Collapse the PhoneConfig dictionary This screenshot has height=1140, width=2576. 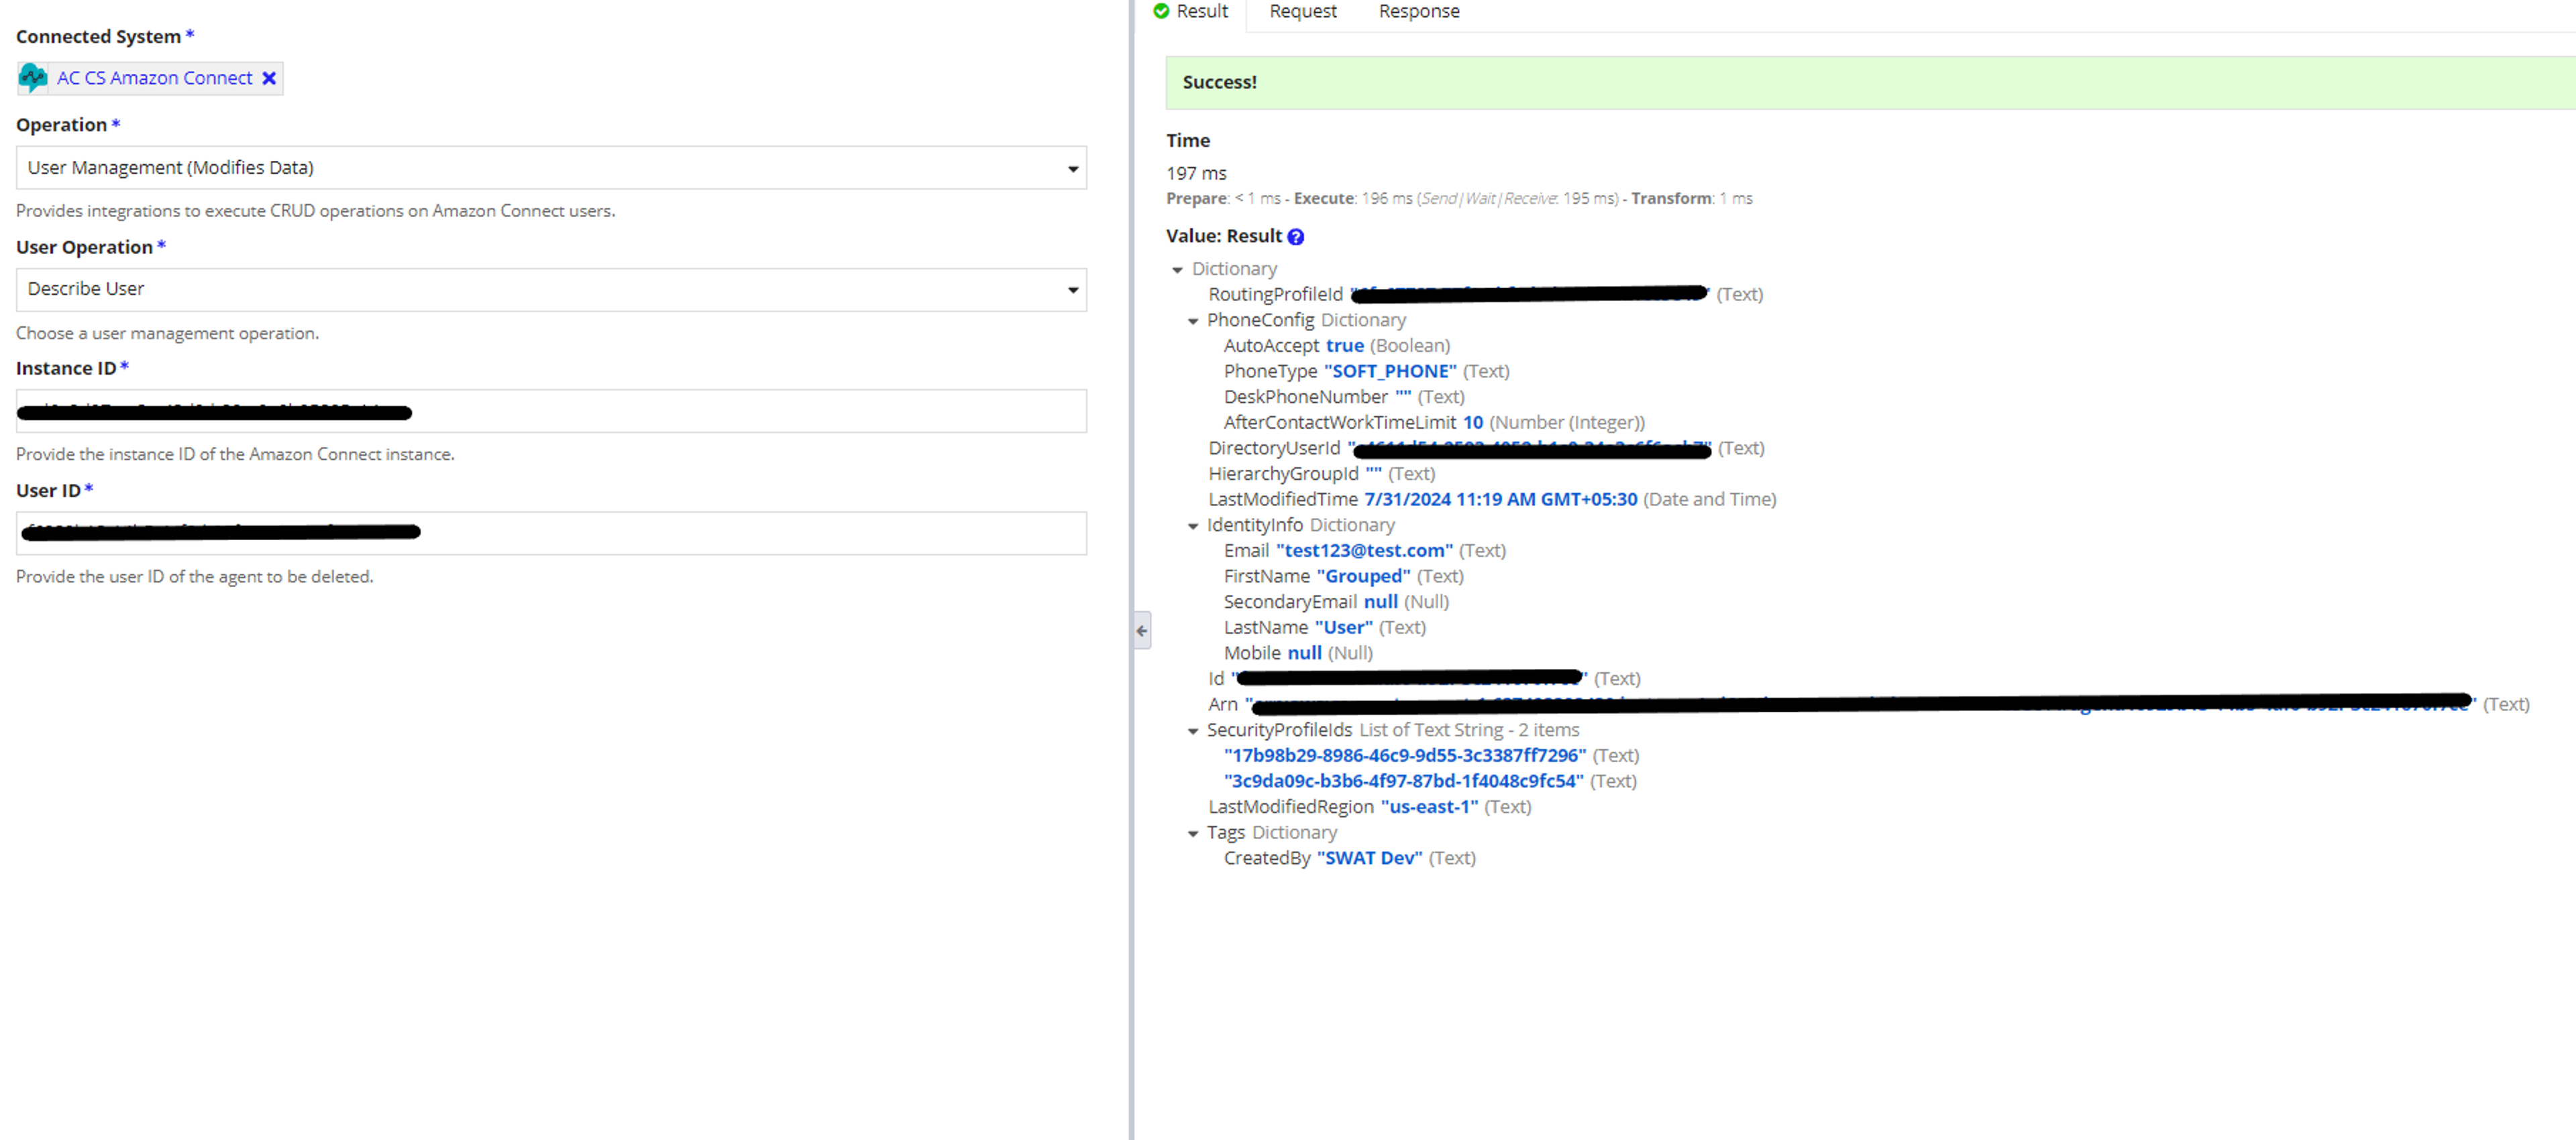(x=1192, y=322)
